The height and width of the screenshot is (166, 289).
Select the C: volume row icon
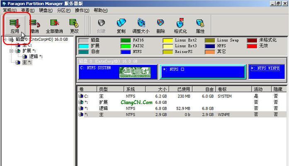coord(81,96)
